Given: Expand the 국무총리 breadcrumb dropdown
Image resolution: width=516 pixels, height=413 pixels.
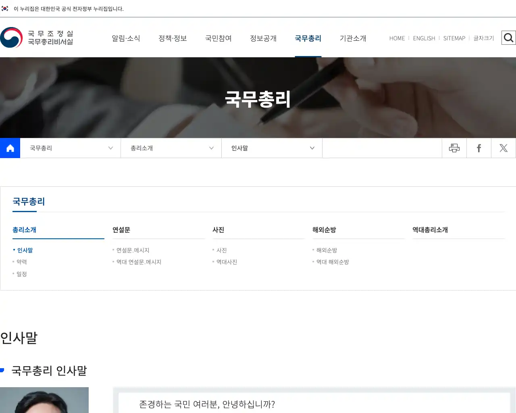Looking at the screenshot, I should (x=71, y=148).
